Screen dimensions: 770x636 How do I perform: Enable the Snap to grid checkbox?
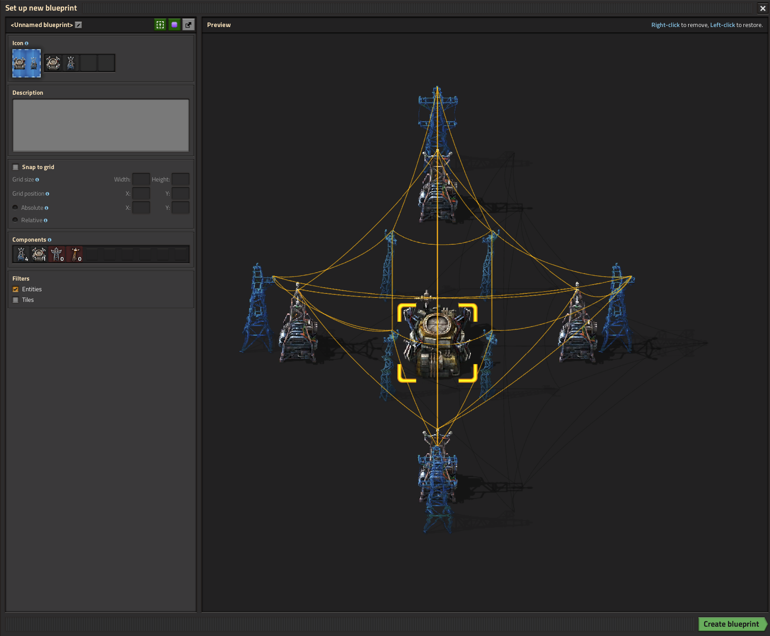point(15,167)
